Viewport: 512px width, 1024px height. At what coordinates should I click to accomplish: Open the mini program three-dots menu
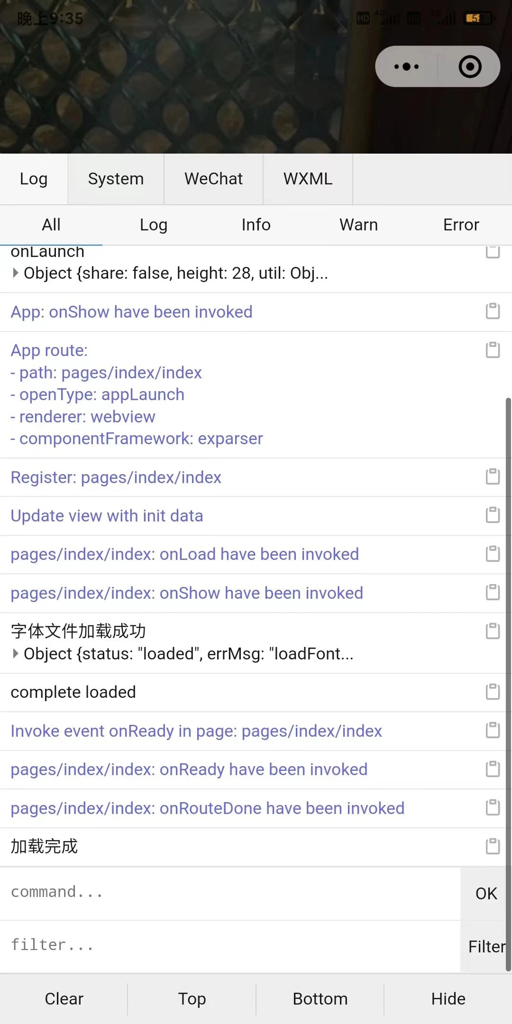406,67
